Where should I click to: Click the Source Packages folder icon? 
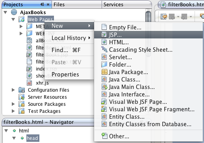(22, 104)
